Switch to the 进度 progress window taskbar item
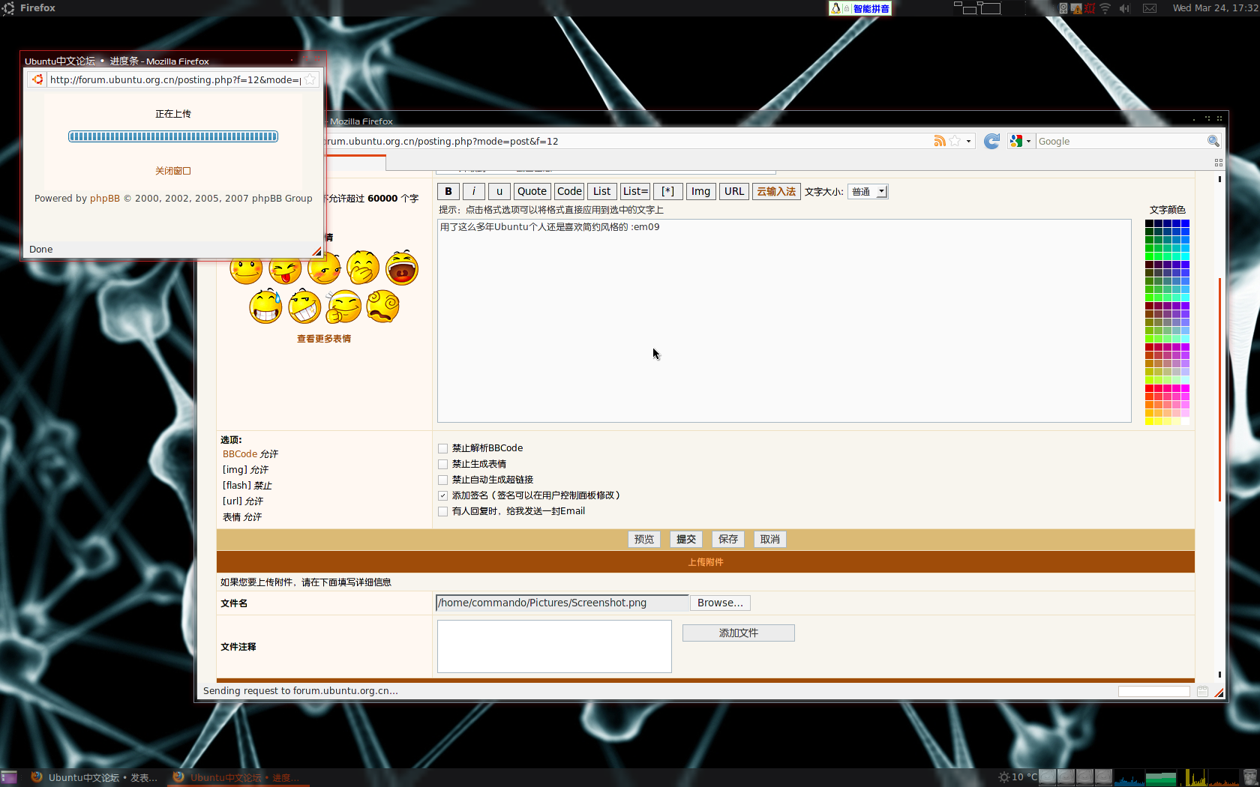Viewport: 1260px width, 787px height. point(238,777)
